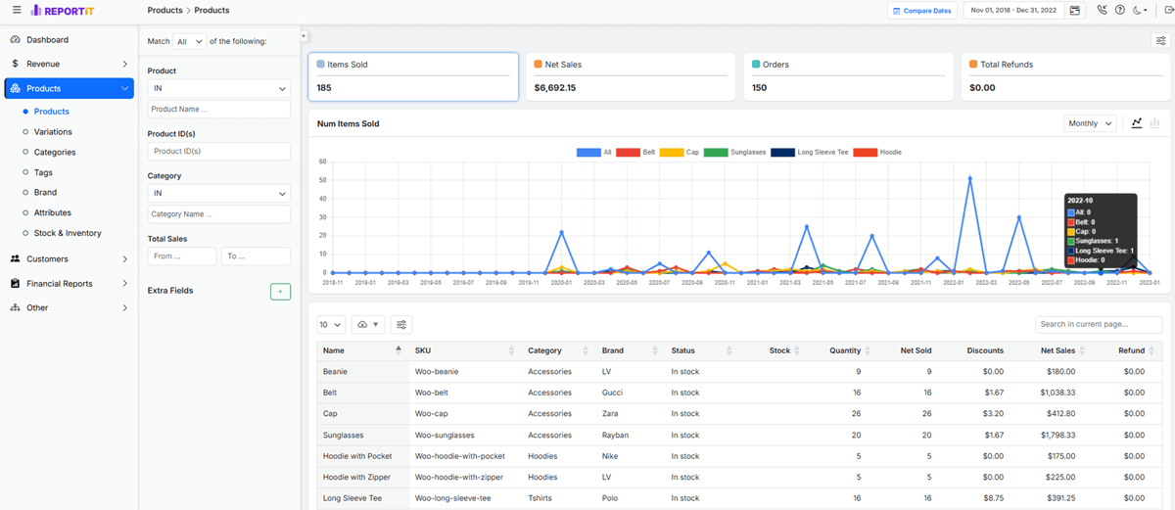Image resolution: width=1175 pixels, height=510 pixels.
Task: Toggle Long Sleeve Tee legend series
Action: (x=809, y=153)
